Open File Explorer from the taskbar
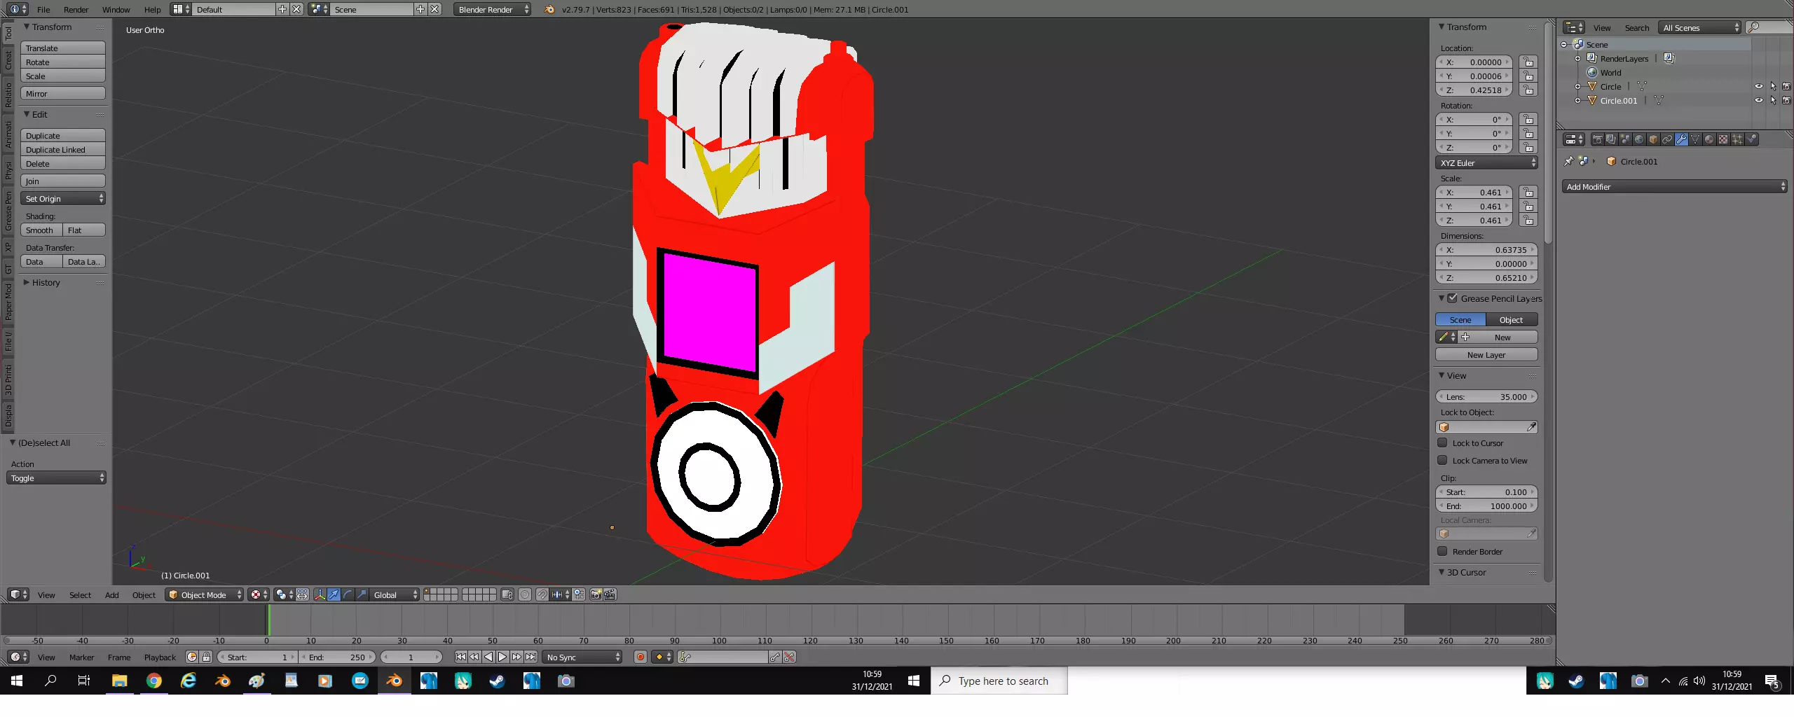Viewport: 1794px width, 717px height. [x=120, y=681]
